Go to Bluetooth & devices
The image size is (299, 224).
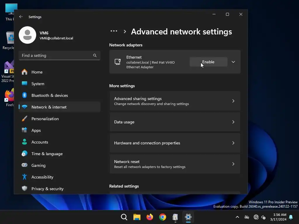60,95
